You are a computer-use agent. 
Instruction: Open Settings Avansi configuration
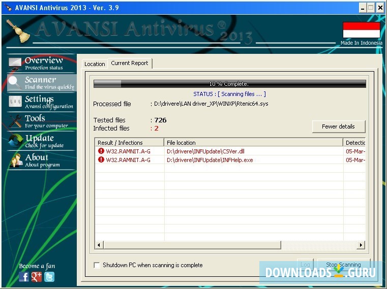pos(42,102)
